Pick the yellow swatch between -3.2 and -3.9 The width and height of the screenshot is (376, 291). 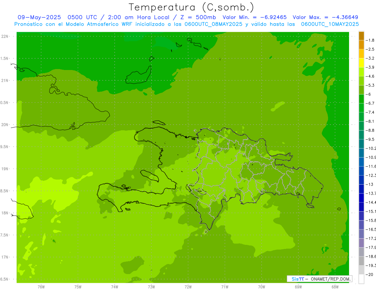point(361,63)
